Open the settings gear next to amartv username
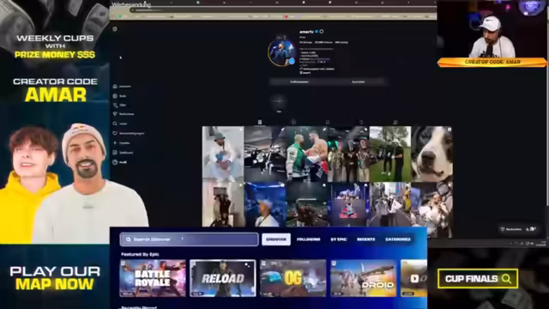Screen dimensions: 549x309 coord(322,32)
